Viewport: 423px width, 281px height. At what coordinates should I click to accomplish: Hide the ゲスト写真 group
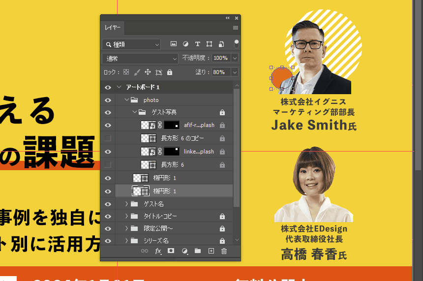tap(108, 112)
